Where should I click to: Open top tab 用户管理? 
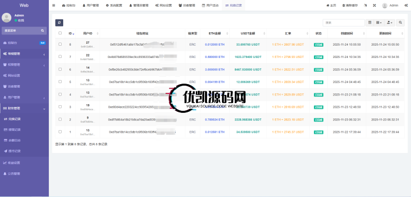[x=91, y=6]
